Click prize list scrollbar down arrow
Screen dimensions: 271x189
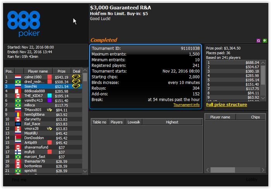(263, 98)
